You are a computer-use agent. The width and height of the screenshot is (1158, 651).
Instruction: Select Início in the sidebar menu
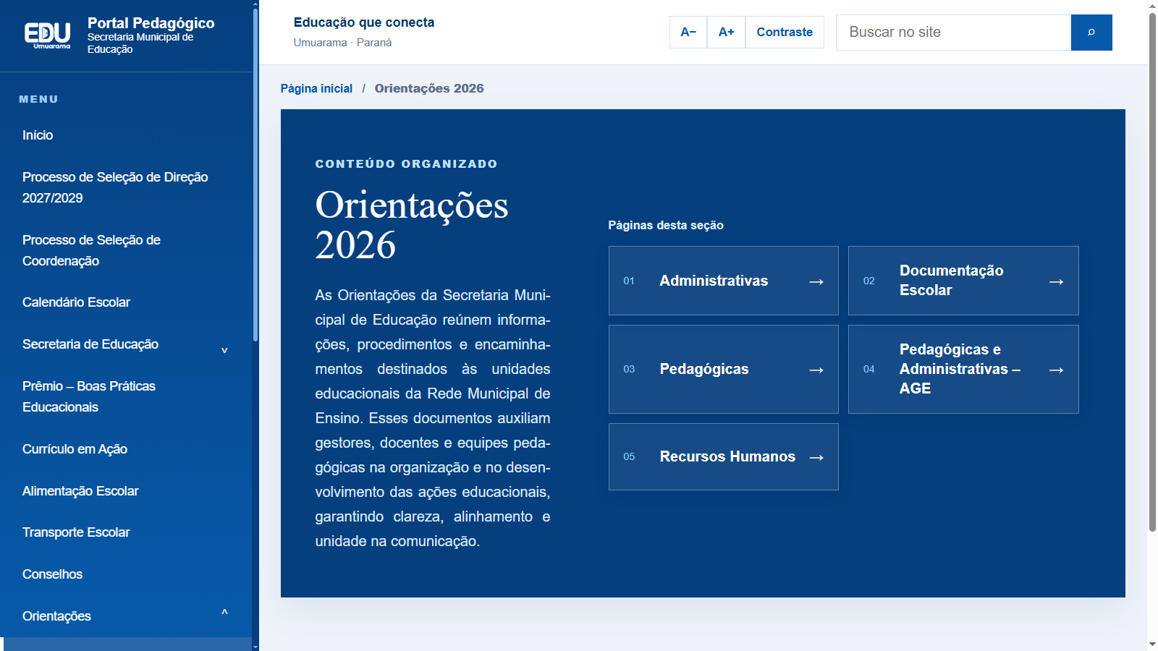click(38, 135)
